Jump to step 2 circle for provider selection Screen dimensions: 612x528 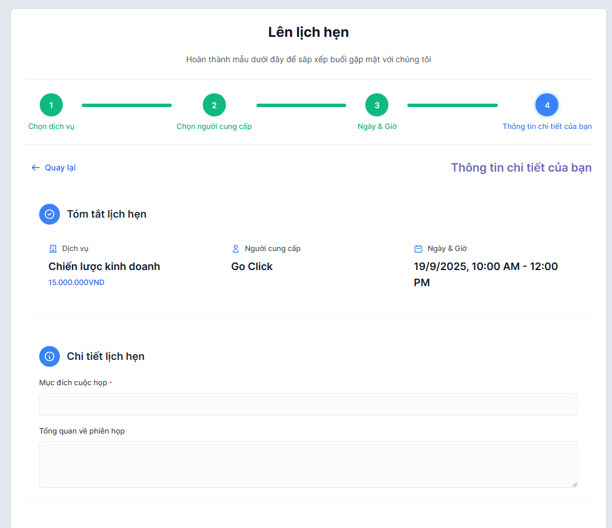point(214,105)
